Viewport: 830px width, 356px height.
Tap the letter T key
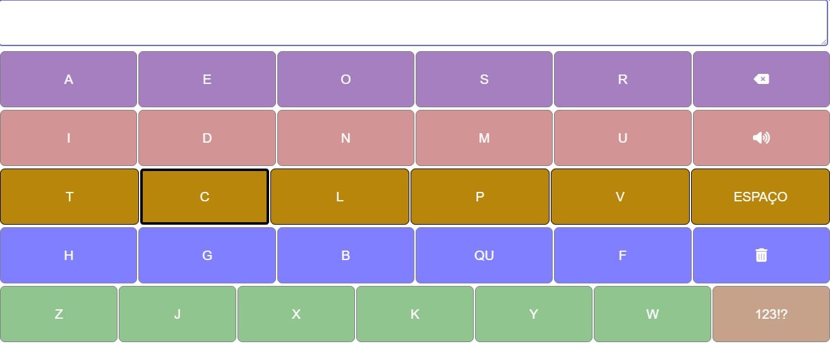69,196
